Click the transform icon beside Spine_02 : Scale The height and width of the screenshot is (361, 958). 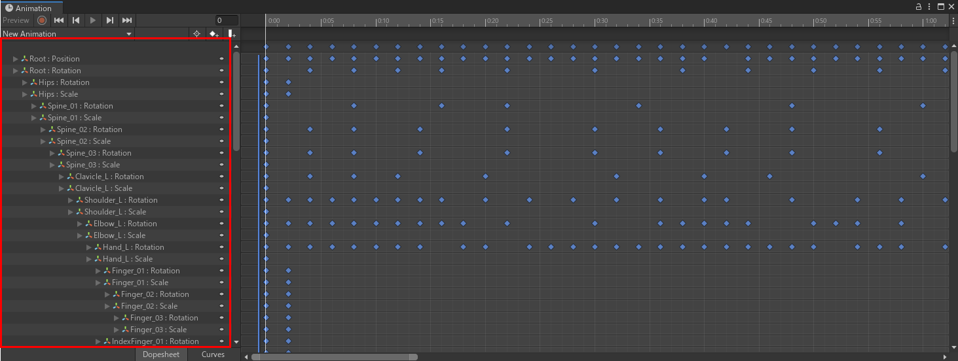coord(52,141)
